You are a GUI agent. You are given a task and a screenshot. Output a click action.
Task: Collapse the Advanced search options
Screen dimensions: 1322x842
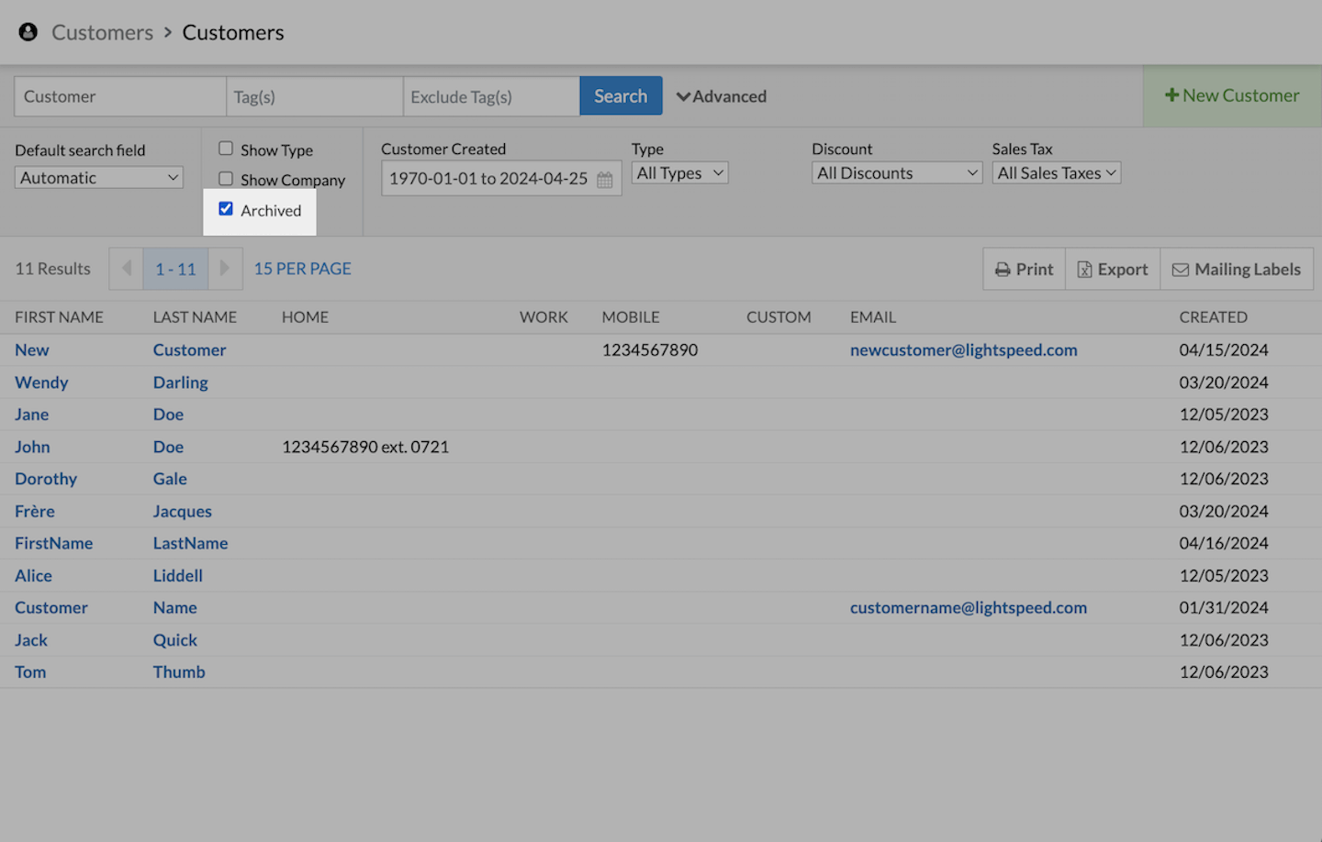721,96
